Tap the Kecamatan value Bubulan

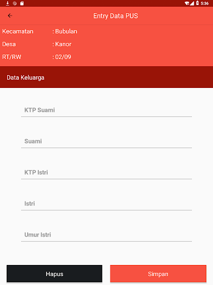[66, 31]
